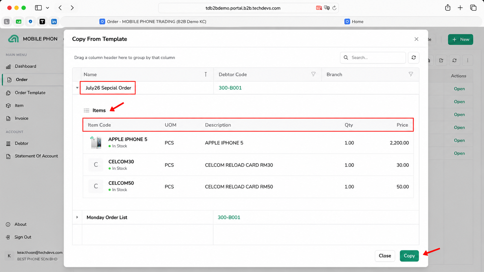Click Sign Out in sidebar

23,237
